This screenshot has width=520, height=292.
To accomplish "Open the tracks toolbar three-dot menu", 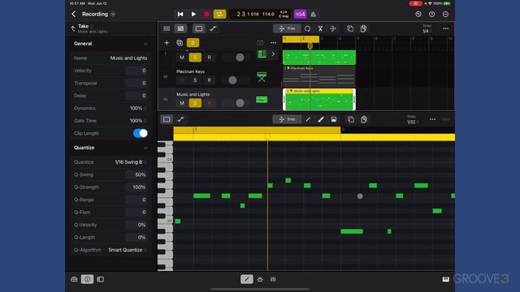I will point(446,29).
